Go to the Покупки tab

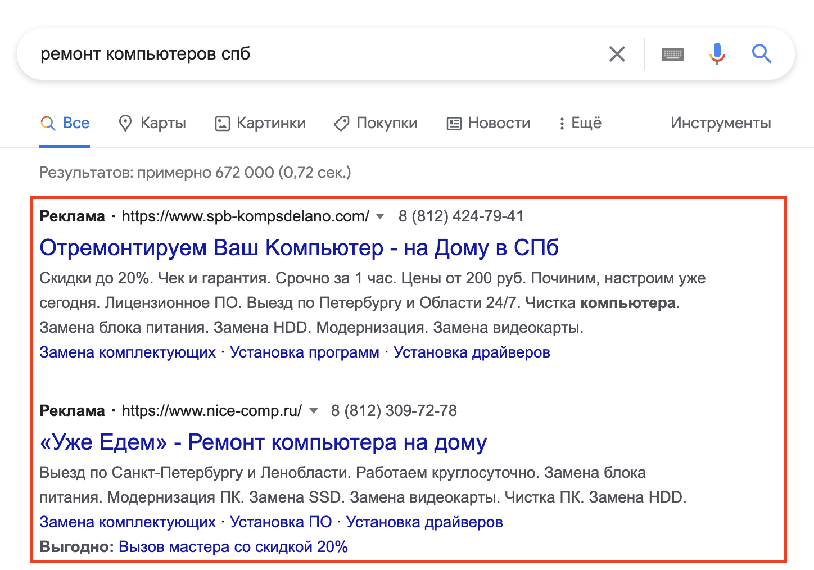(376, 123)
